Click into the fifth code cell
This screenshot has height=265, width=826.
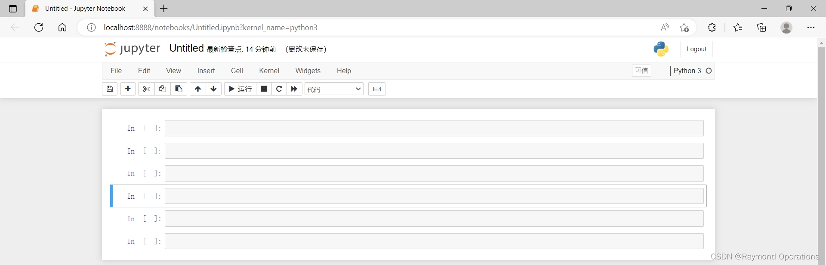pyautogui.click(x=434, y=219)
